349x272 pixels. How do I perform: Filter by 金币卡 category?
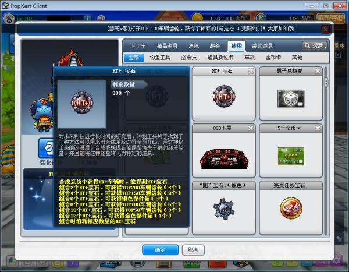tap(273, 58)
